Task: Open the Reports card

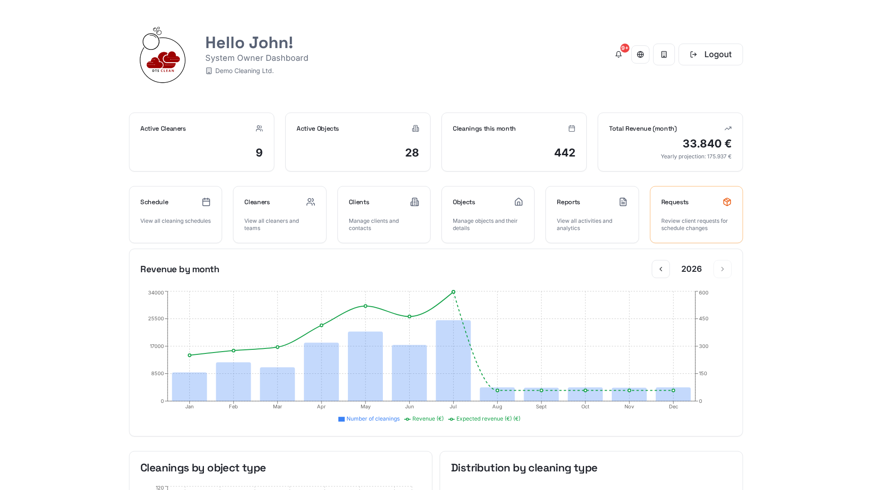Action: (x=592, y=215)
